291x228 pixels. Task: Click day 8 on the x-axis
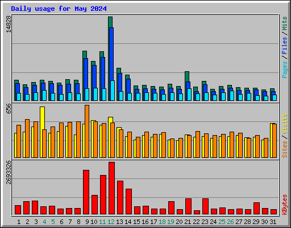point(78,222)
